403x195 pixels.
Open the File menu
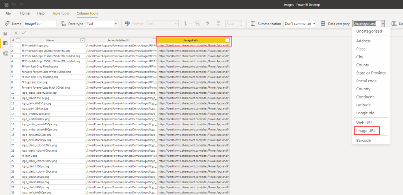(x=8, y=13)
